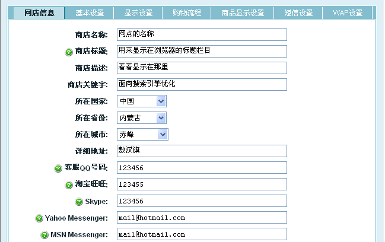Click the Yahoo Messenger help icon
This screenshot has width=385, height=242.
point(39,218)
